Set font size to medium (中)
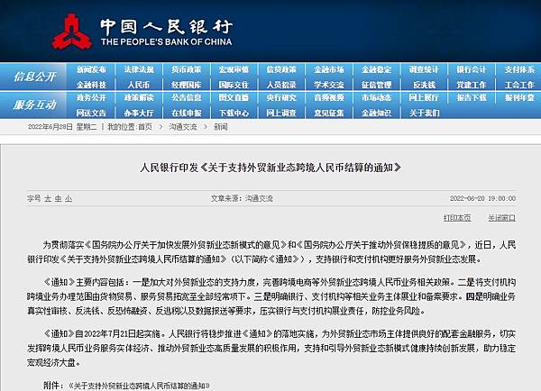Screen dimensions: 541x391 [58, 198]
